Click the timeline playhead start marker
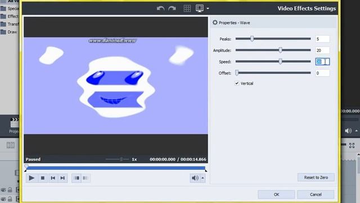Image resolution: width=360 pixels, height=203 pixels. click(x=26, y=166)
